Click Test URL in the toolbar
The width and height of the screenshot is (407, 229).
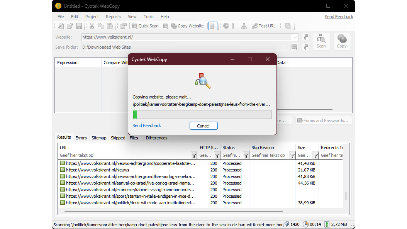[264, 26]
